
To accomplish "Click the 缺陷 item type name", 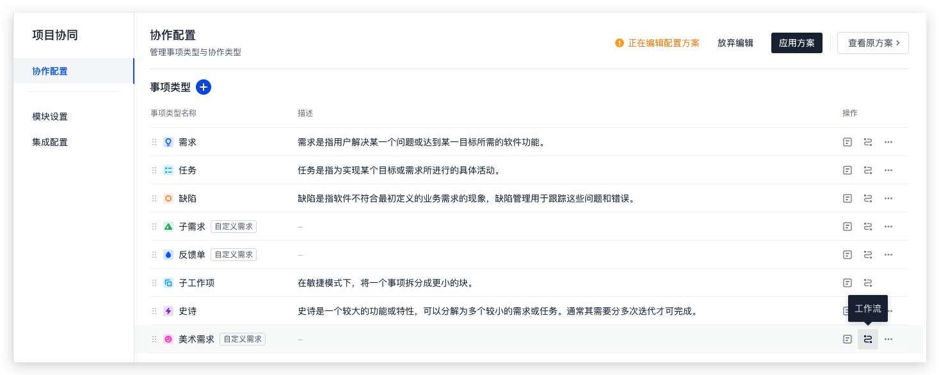I will (x=188, y=198).
